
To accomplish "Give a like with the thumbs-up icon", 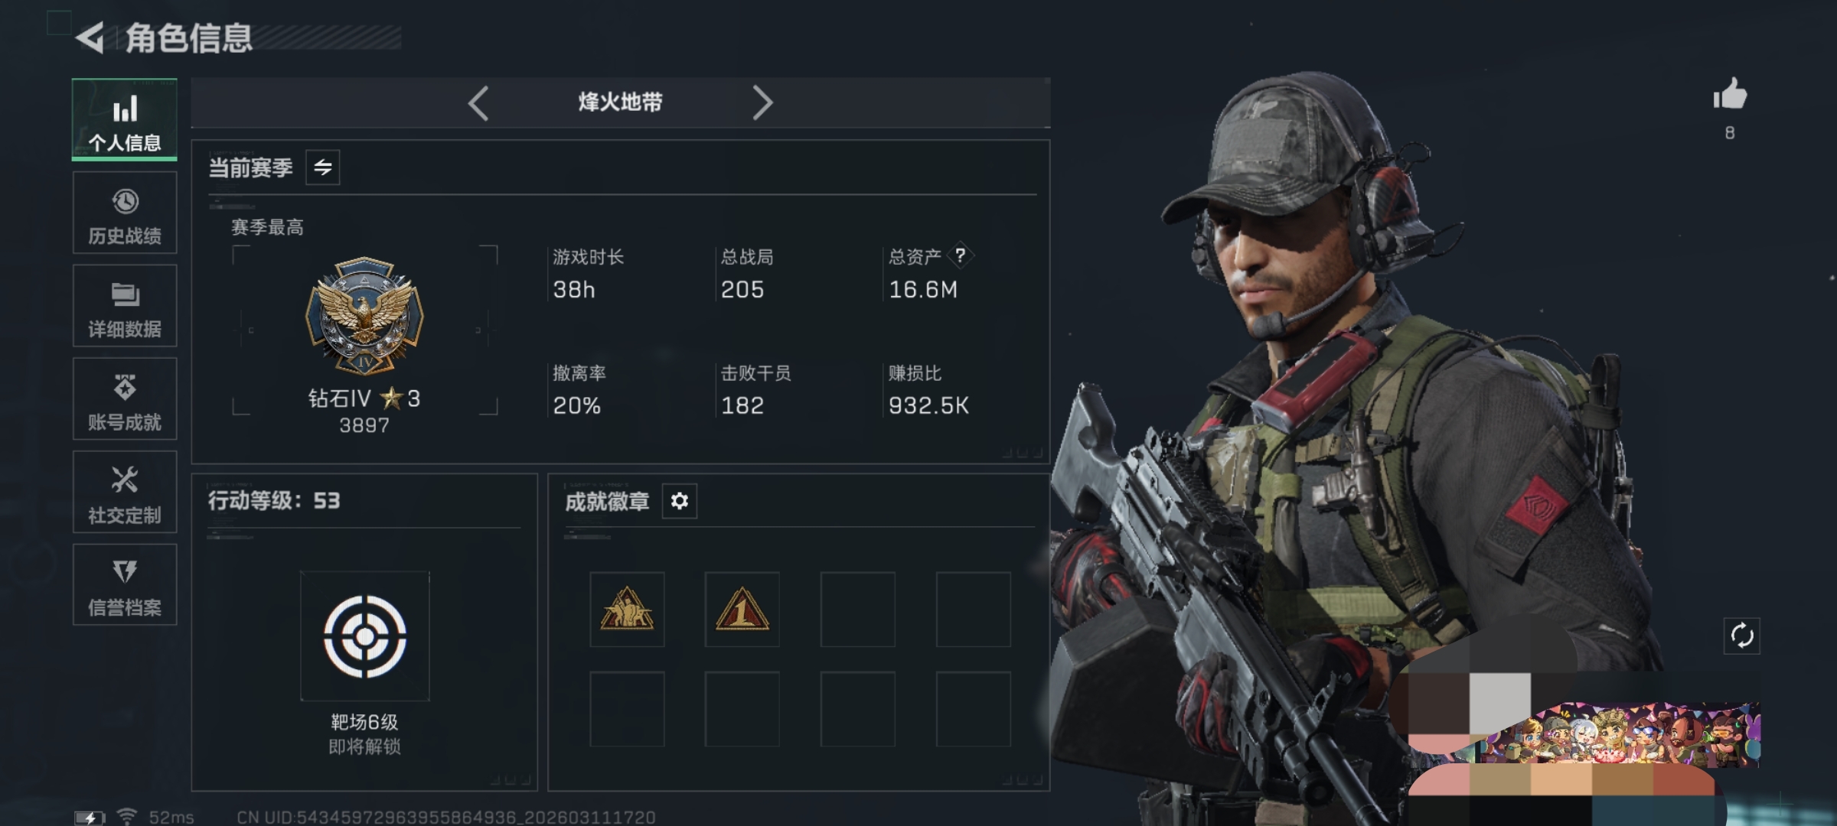I will pyautogui.click(x=1730, y=95).
